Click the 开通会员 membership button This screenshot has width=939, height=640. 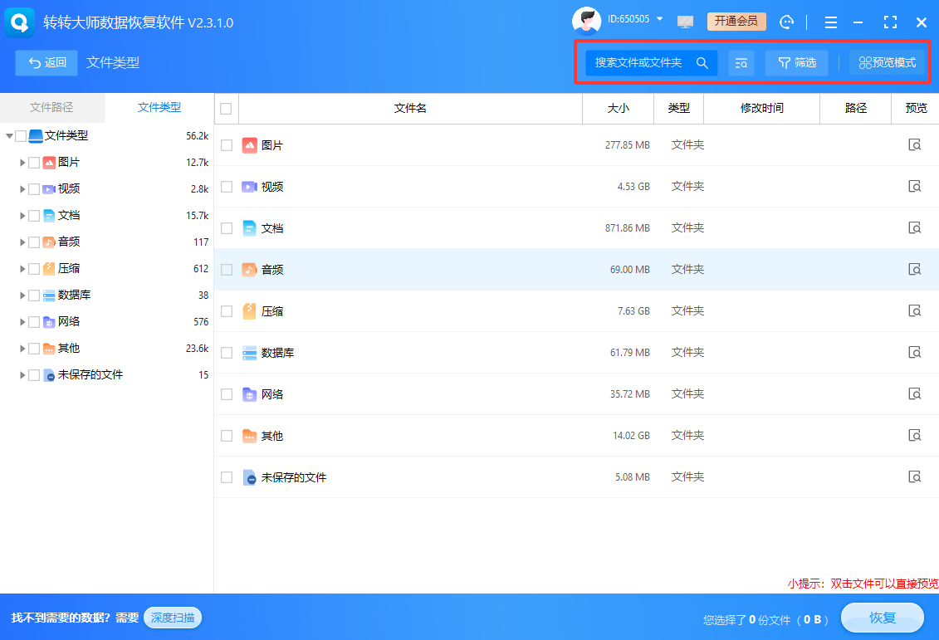point(736,22)
